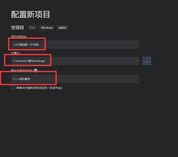Image resolution: width=178 pixels, height=157 pixels.
Task: Click the 将解决方案和项目放在同一目录中(D) label text
Action: 39,88
